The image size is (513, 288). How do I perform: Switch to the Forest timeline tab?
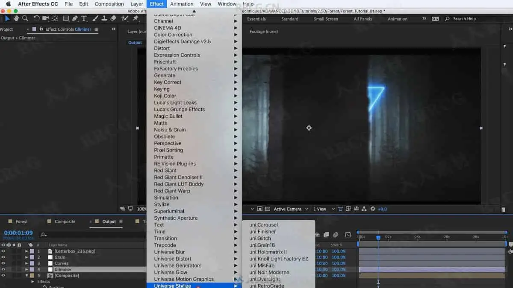coord(22,221)
